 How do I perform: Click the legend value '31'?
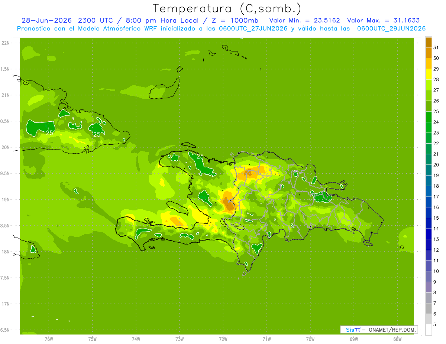tap(436, 47)
